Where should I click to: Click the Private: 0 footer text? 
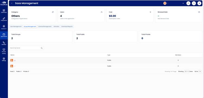tap(26, 72)
